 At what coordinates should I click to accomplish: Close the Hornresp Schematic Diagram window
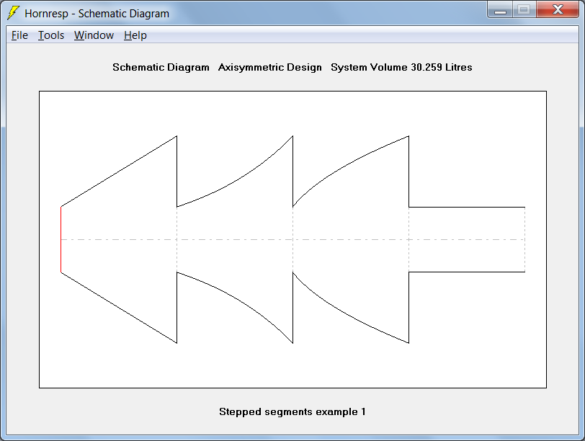click(x=558, y=9)
